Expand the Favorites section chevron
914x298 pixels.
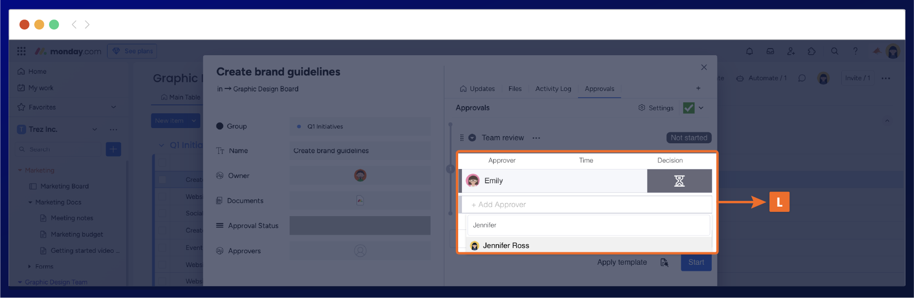pos(114,107)
